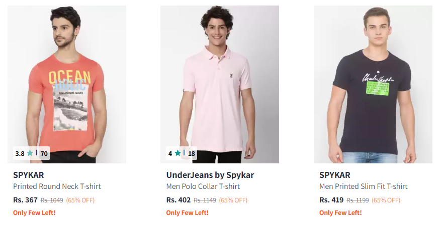The image size is (447, 227).
Task: Click the star icon on the 3.8 rating badge
Action: [x=30, y=153]
